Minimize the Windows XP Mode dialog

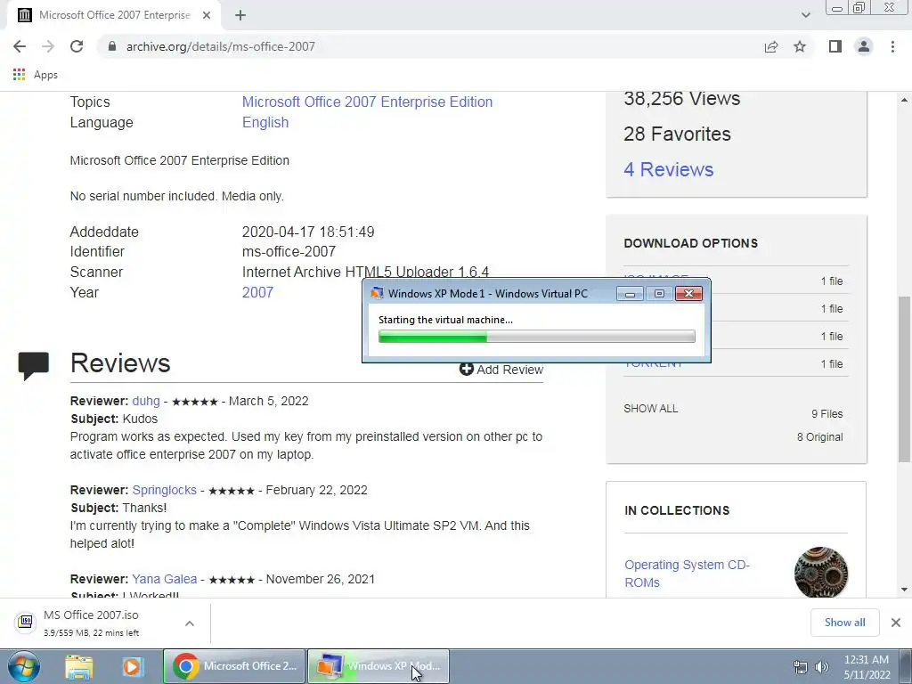pyautogui.click(x=630, y=294)
